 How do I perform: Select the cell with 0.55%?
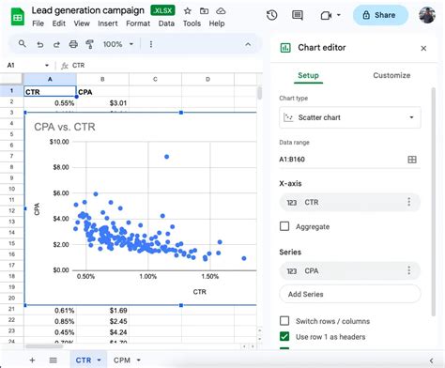click(x=50, y=103)
